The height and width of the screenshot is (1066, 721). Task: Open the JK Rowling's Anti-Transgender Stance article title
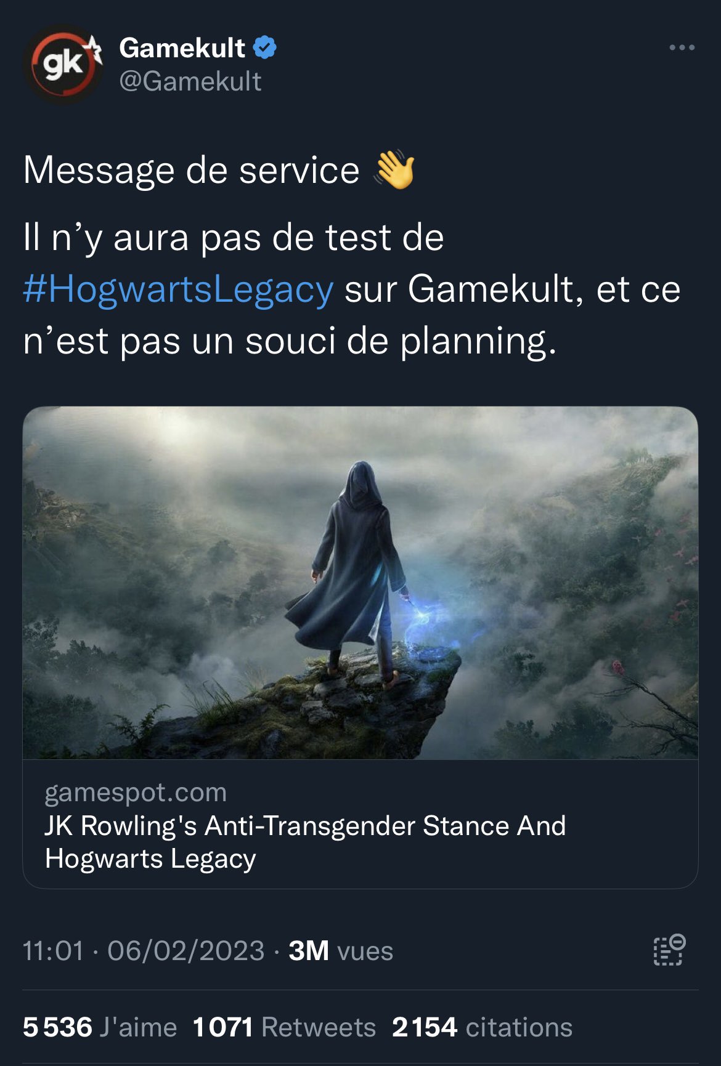point(305,842)
